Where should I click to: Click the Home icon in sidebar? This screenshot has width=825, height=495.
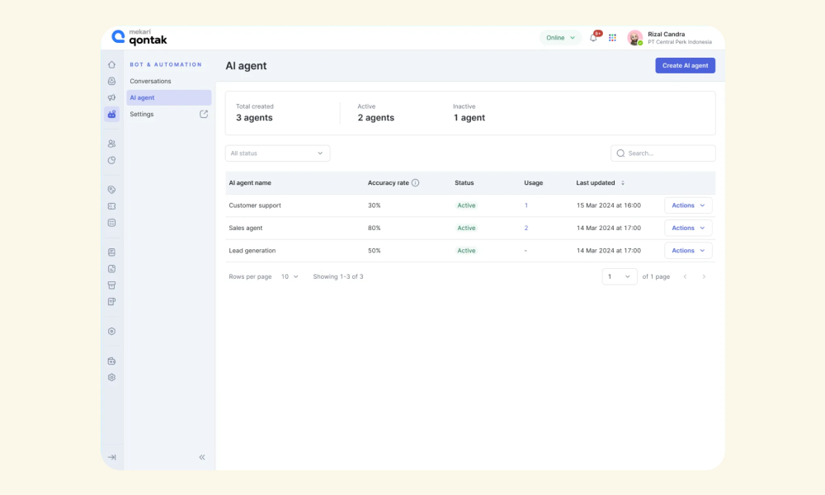pyautogui.click(x=111, y=64)
